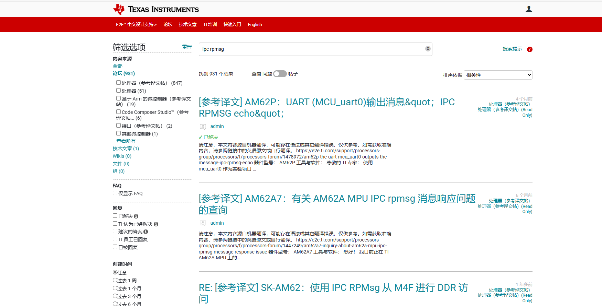
Task: Filter by Wikis (0)
Action: [122, 156]
